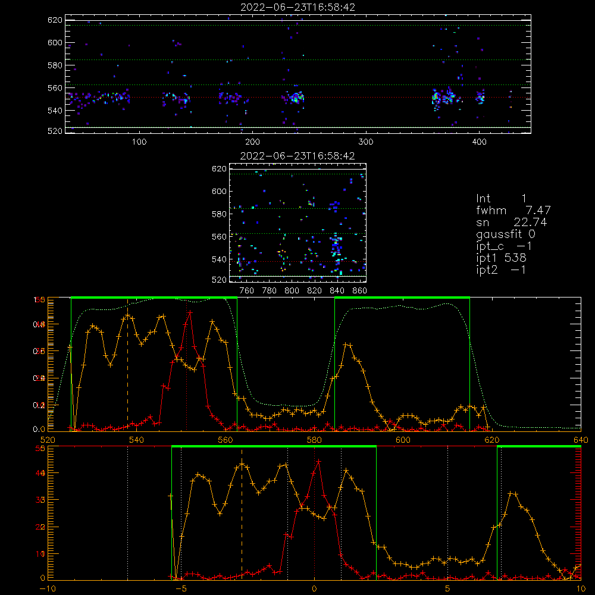This screenshot has height=595, width=595.
Task: Click the red curve peak in the upper profile plot
Action: pyautogui.click(x=190, y=313)
